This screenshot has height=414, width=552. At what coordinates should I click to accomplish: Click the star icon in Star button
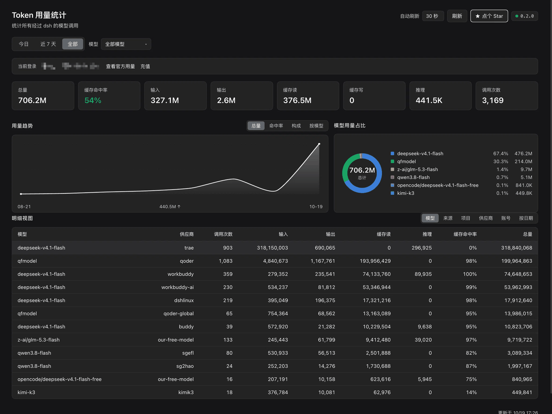click(x=478, y=16)
